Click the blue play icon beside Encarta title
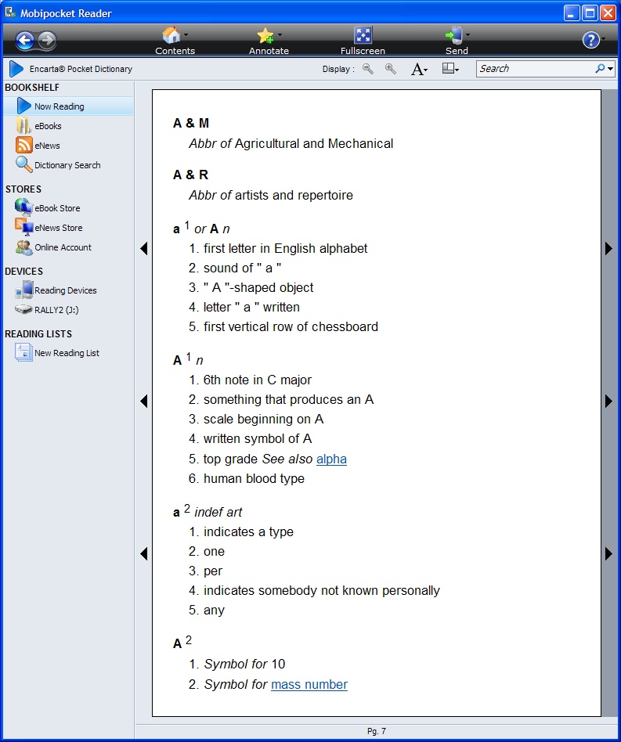 [x=16, y=69]
